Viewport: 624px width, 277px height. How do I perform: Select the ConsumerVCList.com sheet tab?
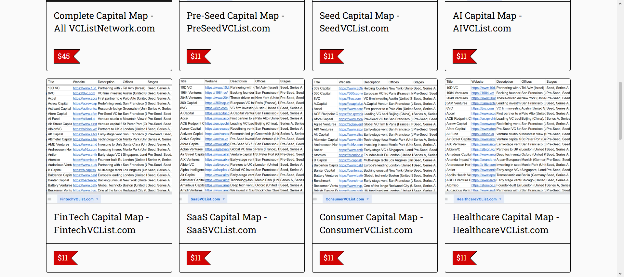(x=345, y=199)
